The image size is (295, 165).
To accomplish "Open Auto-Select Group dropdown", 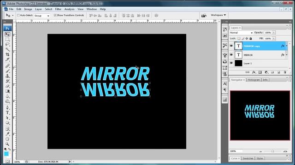I will 42,16.
